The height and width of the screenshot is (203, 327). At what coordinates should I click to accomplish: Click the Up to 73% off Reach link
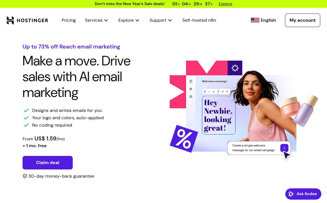click(71, 47)
